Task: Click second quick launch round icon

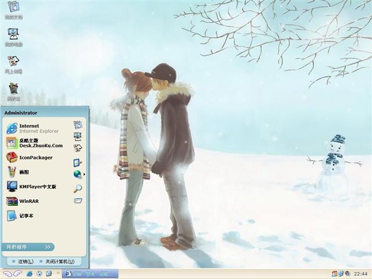Action: tap(40, 274)
